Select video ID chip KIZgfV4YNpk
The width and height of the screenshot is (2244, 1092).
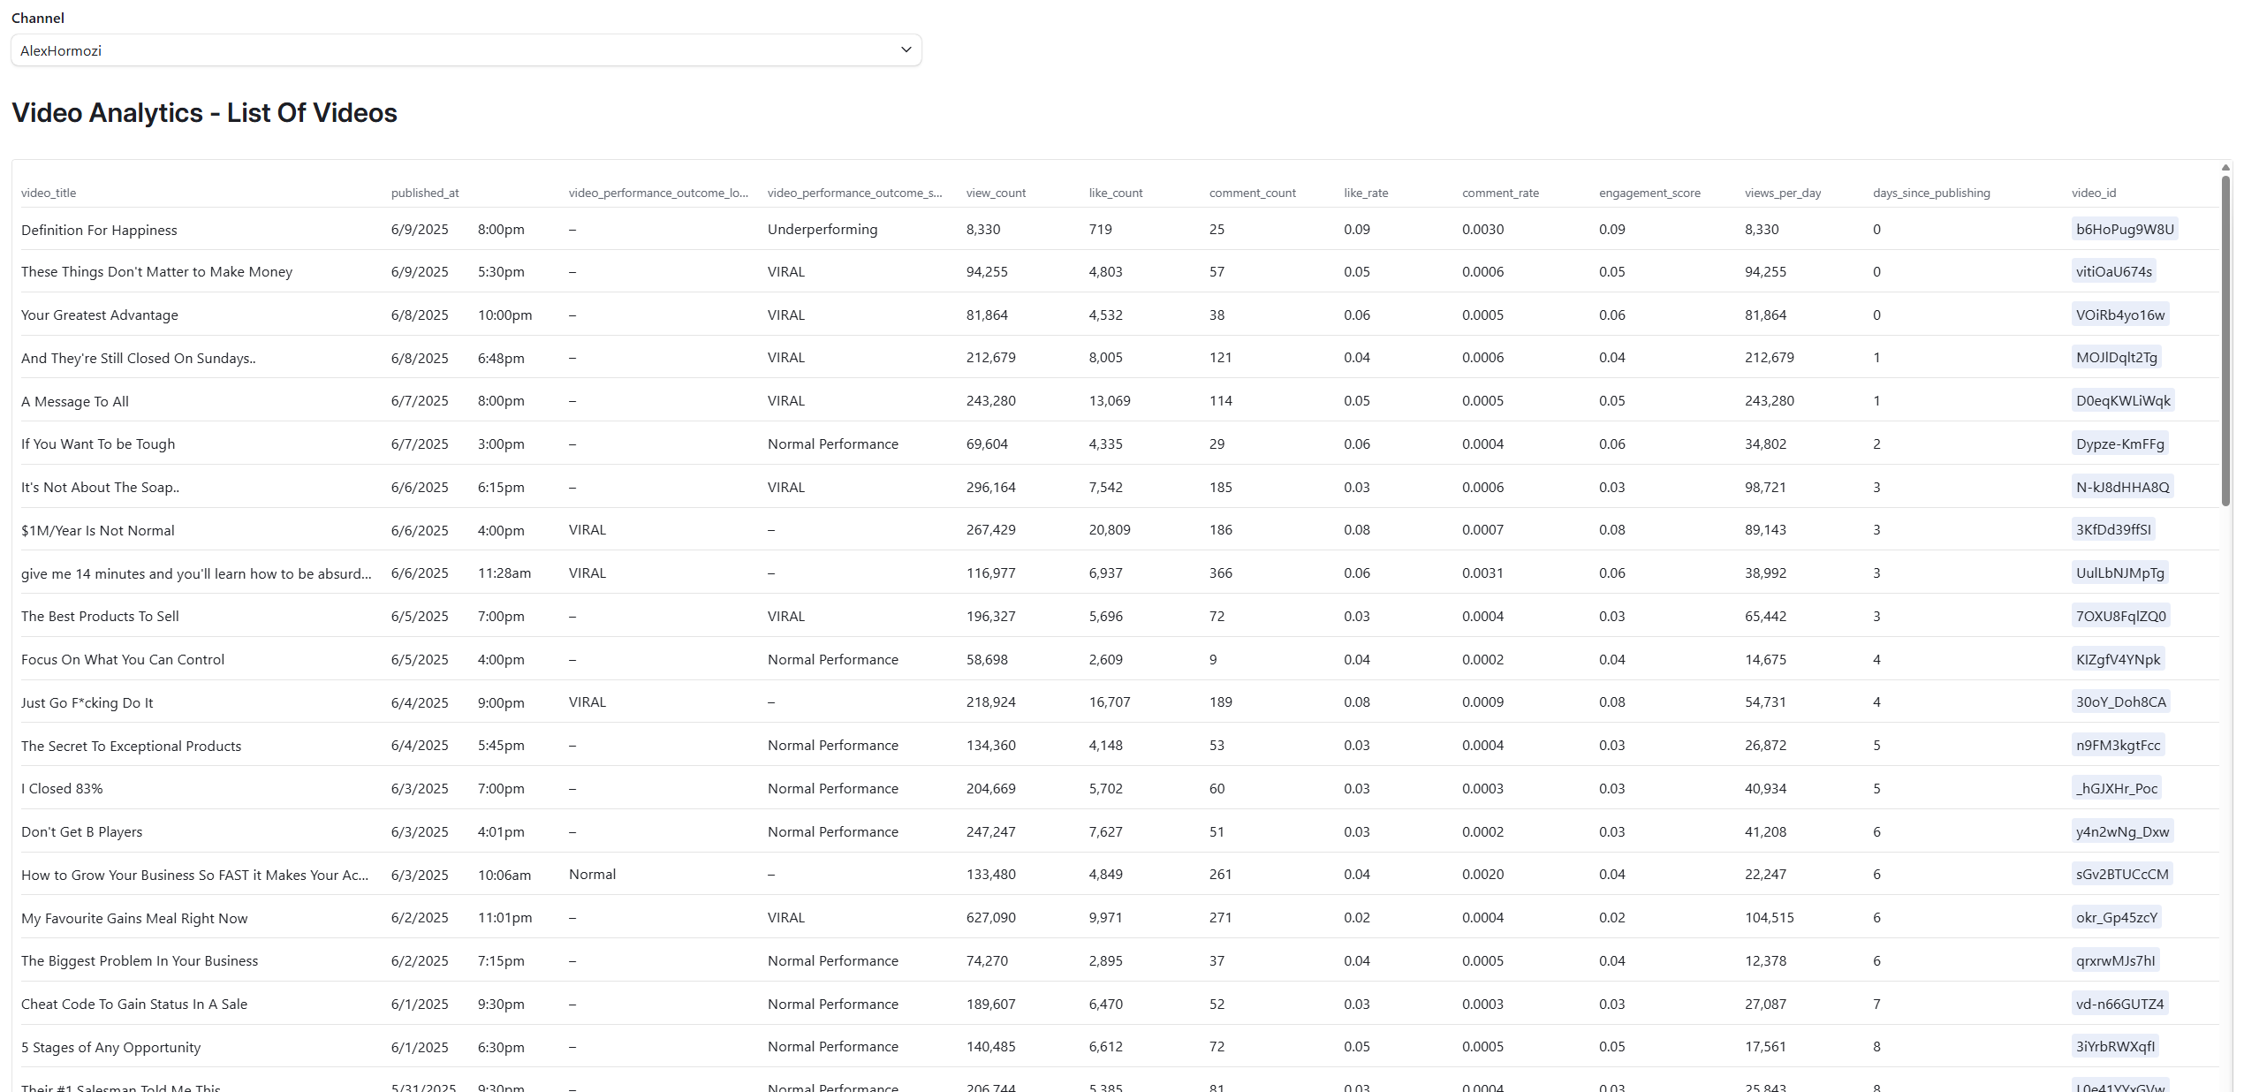tap(2118, 659)
